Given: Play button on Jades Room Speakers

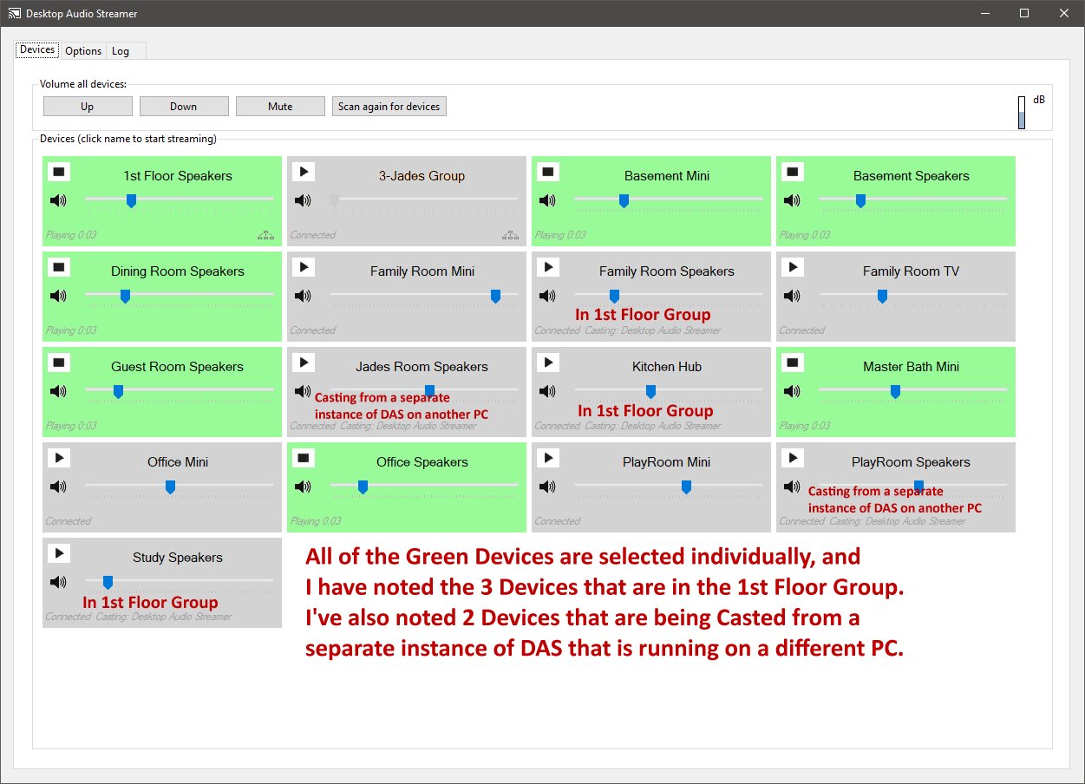Looking at the screenshot, I should tap(304, 363).
